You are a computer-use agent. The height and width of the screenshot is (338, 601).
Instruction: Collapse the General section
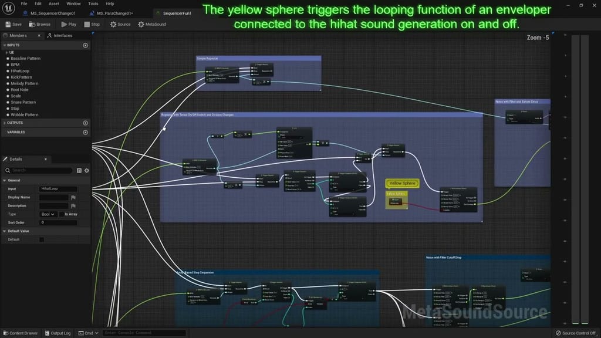pos(4,180)
